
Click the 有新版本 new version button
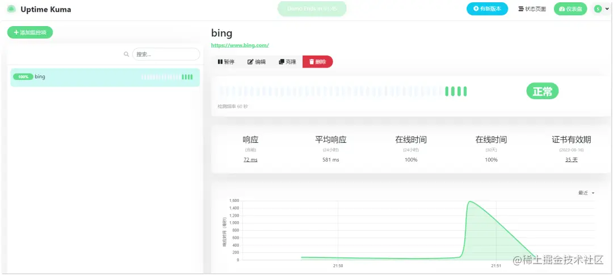(x=487, y=9)
